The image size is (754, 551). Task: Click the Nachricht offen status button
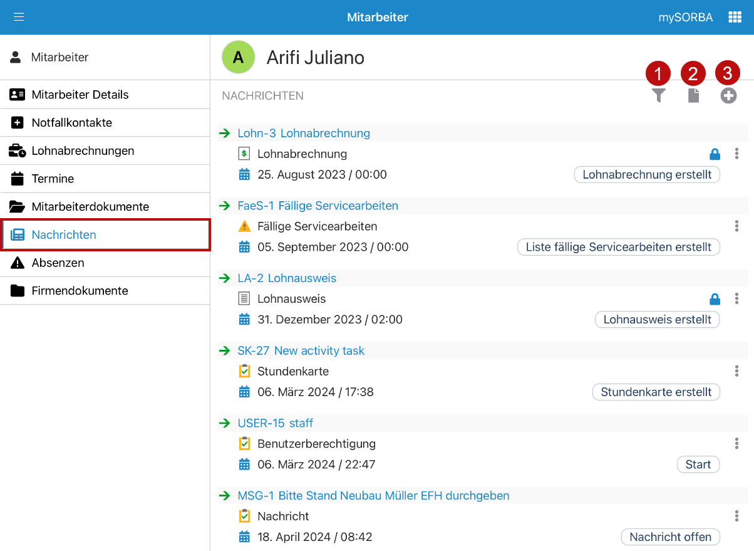(671, 537)
